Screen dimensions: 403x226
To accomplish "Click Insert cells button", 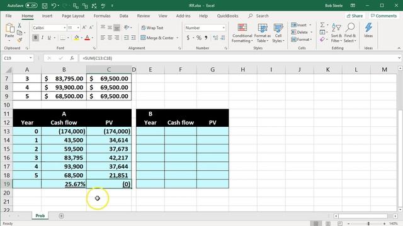I will [301, 25].
